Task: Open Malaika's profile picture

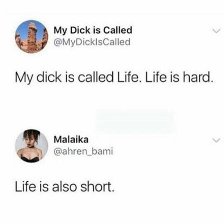Action: 32,146
